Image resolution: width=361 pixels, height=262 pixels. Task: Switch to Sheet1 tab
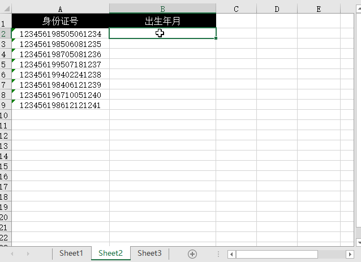coord(71,254)
